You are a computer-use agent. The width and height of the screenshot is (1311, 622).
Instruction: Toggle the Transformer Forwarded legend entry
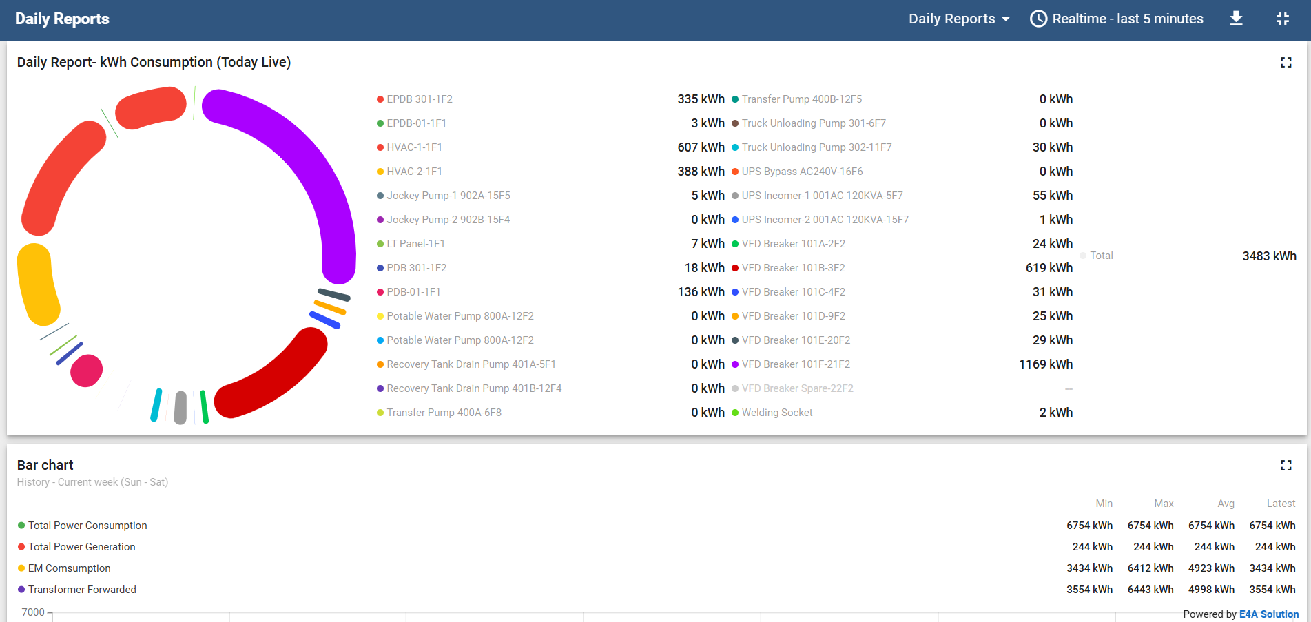tap(82, 590)
